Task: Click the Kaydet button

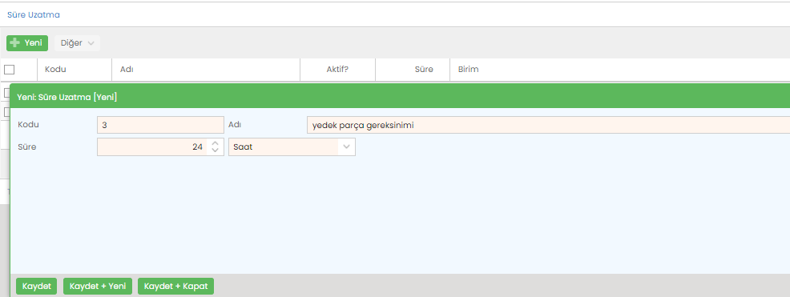Action: [x=37, y=286]
